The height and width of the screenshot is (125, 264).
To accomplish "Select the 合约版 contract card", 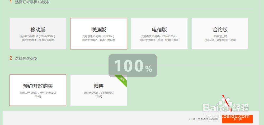I will coord(220,34).
